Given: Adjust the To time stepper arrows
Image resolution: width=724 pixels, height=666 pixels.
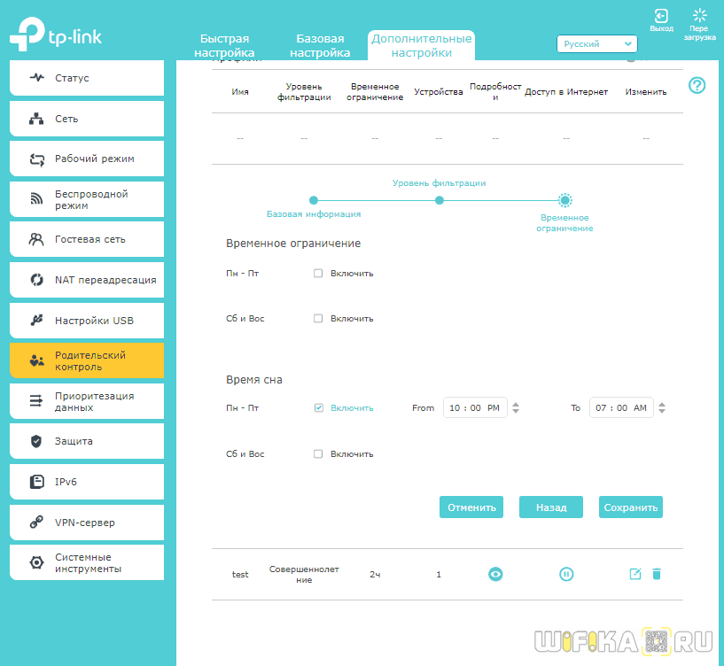Looking at the screenshot, I should (x=662, y=408).
